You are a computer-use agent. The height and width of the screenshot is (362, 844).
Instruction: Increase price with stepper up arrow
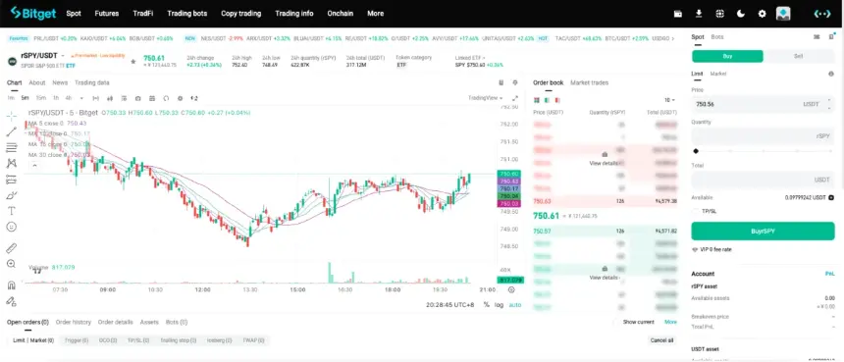click(x=829, y=101)
